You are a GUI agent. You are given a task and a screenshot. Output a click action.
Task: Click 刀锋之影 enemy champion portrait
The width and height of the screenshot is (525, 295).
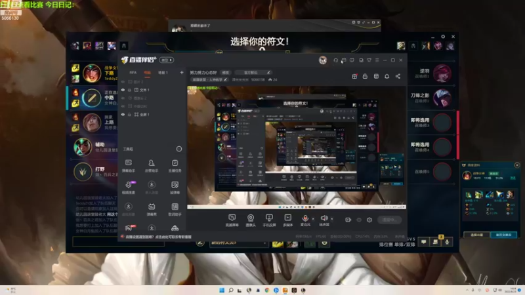pyautogui.click(x=442, y=98)
